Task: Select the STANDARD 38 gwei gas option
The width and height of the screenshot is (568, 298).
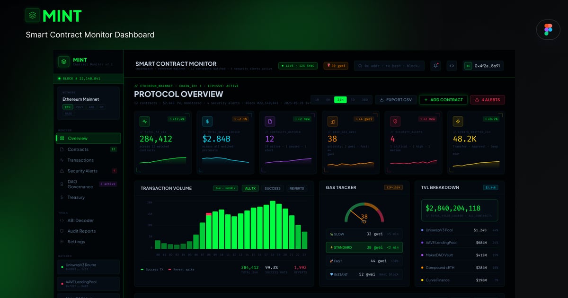Action: point(364,247)
